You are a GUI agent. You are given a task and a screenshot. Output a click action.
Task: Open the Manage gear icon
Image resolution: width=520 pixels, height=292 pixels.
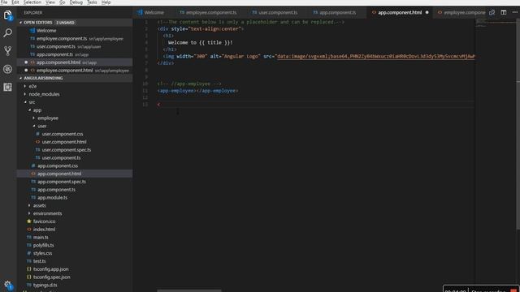[7, 285]
